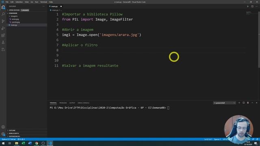The height and width of the screenshot is (146, 260).
Task: Open editor More Actions ellipsis
Action: (257, 6)
